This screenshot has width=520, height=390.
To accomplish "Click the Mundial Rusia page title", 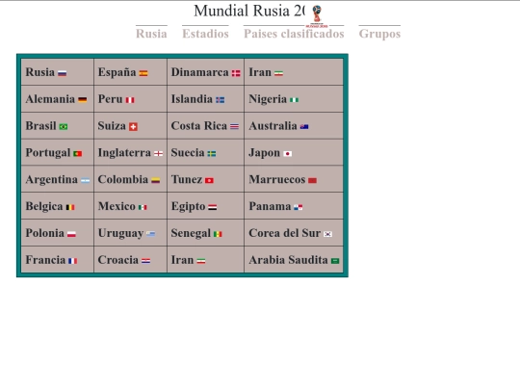I will point(249,11).
